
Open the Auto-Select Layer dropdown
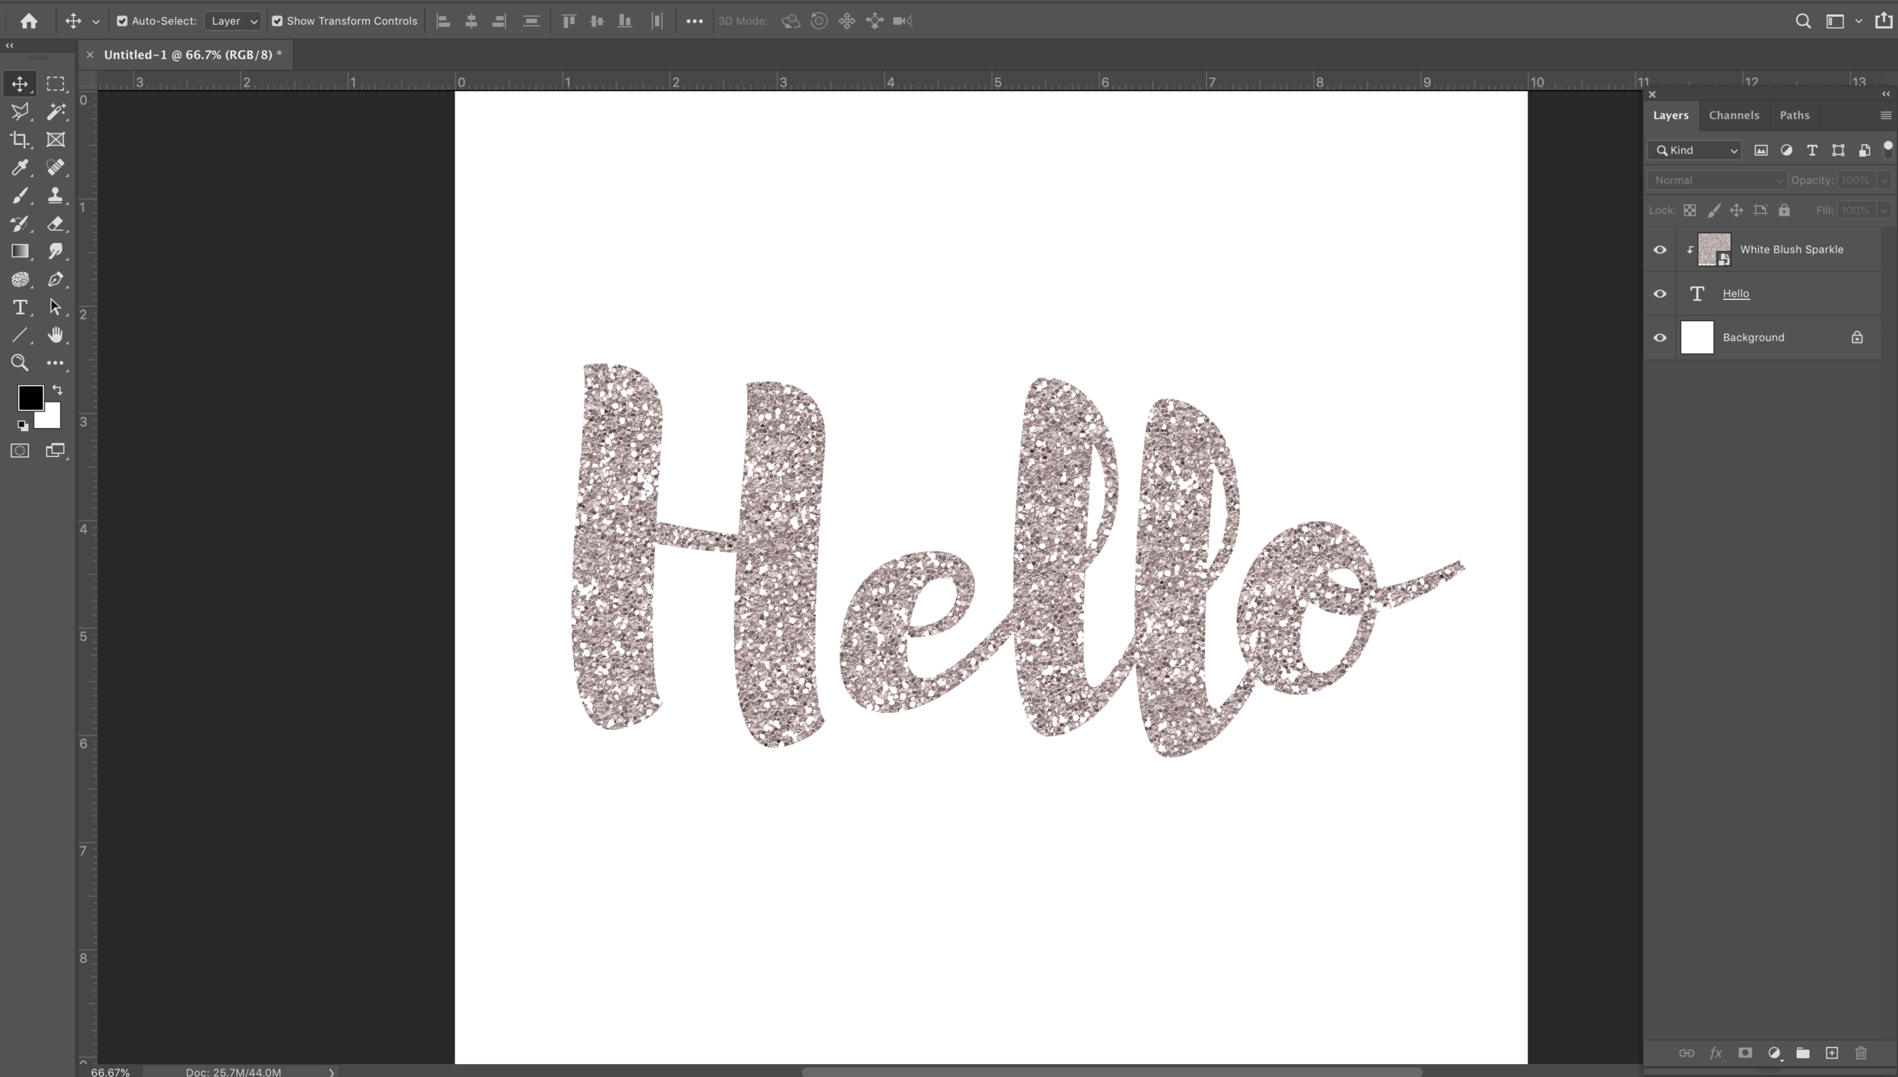(233, 21)
